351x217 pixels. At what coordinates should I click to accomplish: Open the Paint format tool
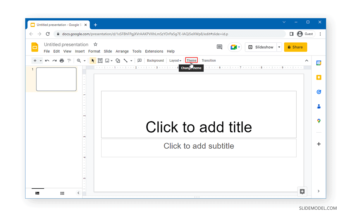(69, 60)
